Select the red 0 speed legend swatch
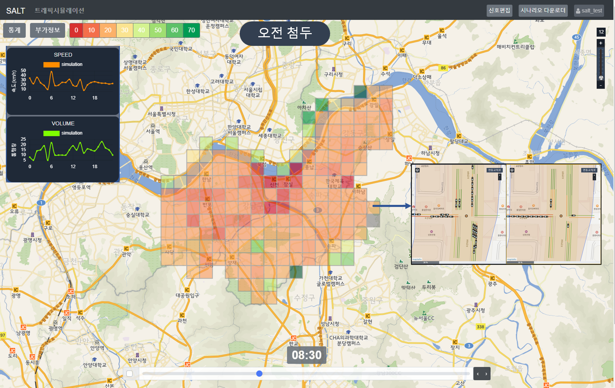The image size is (615, 388). 76,30
